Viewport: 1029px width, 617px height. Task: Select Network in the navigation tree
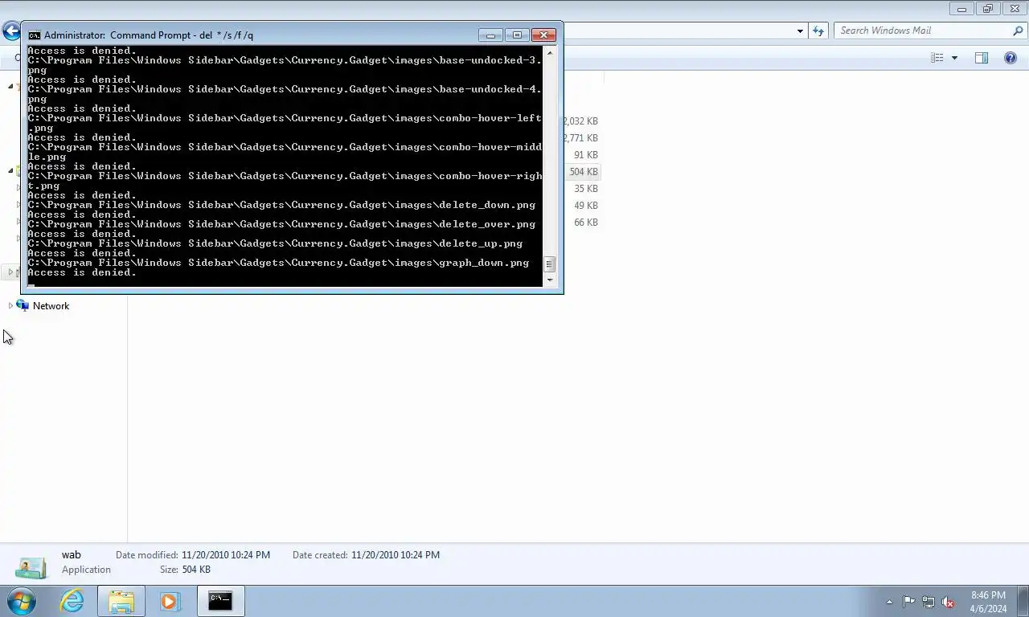point(51,306)
